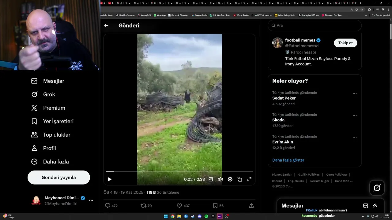392x220 pixels.
Task: Expand the Mesajlar drawer
Action: click(375, 206)
